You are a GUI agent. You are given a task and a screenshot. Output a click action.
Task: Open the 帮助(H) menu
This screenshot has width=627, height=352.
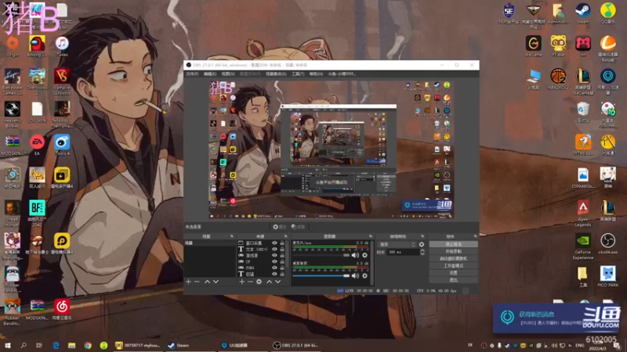pos(316,74)
